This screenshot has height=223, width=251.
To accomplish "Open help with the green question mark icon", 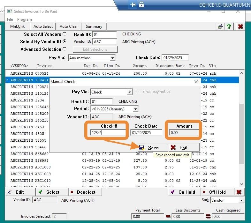I will click(229, 26).
